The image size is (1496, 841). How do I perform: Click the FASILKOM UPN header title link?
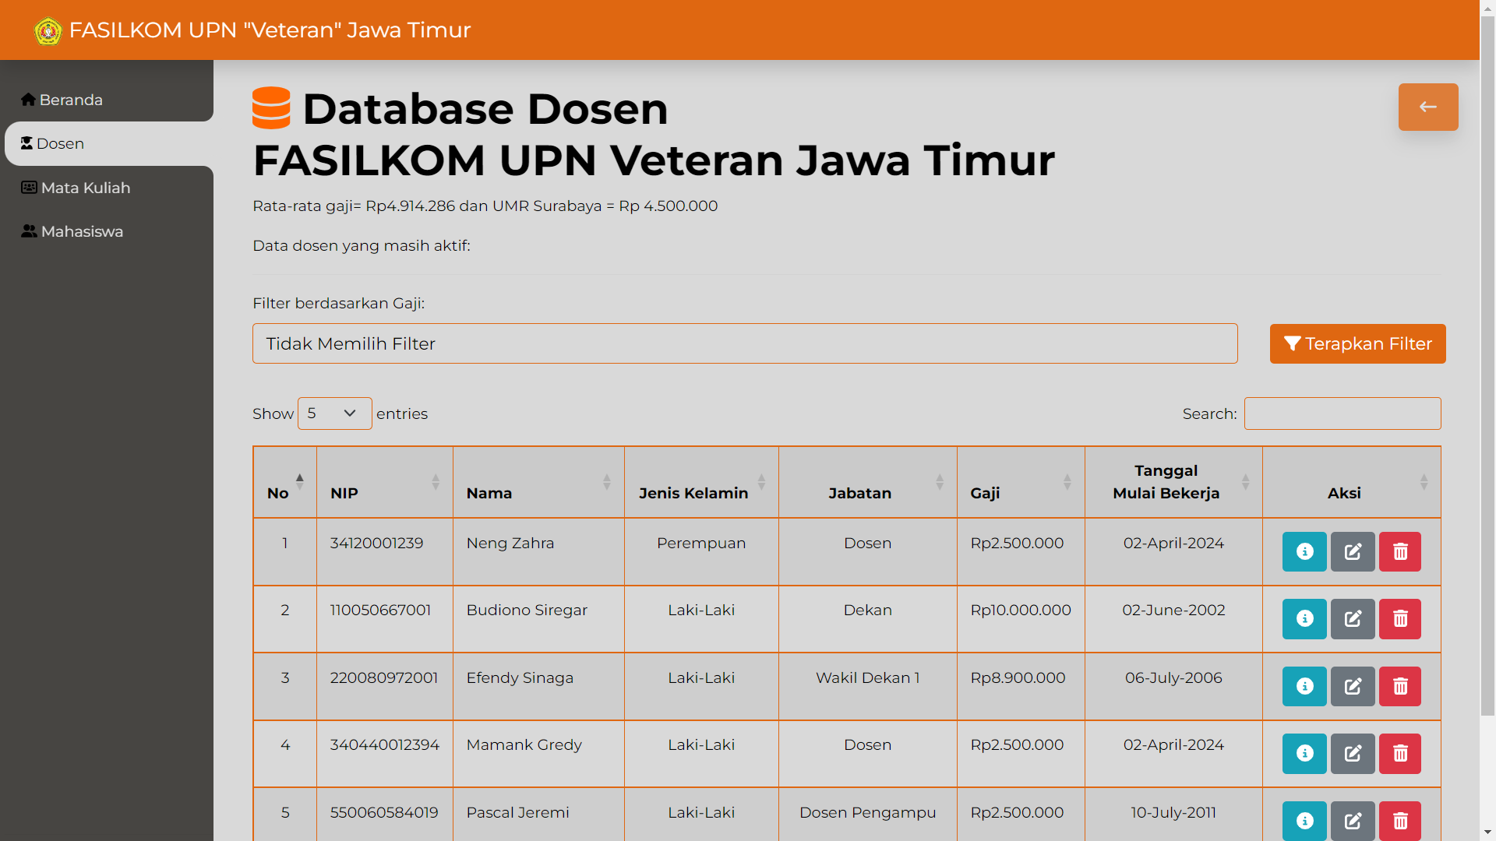tap(270, 30)
